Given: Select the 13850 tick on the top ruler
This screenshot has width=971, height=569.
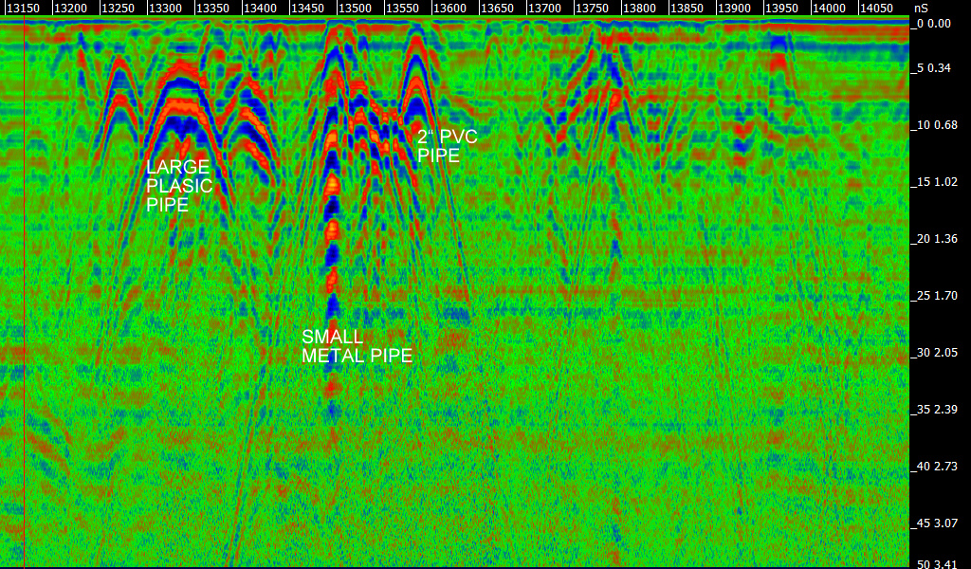Looking at the screenshot, I should pos(687,8).
